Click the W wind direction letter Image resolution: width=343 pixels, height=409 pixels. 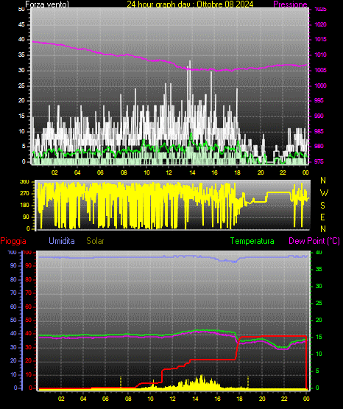coord(324,193)
